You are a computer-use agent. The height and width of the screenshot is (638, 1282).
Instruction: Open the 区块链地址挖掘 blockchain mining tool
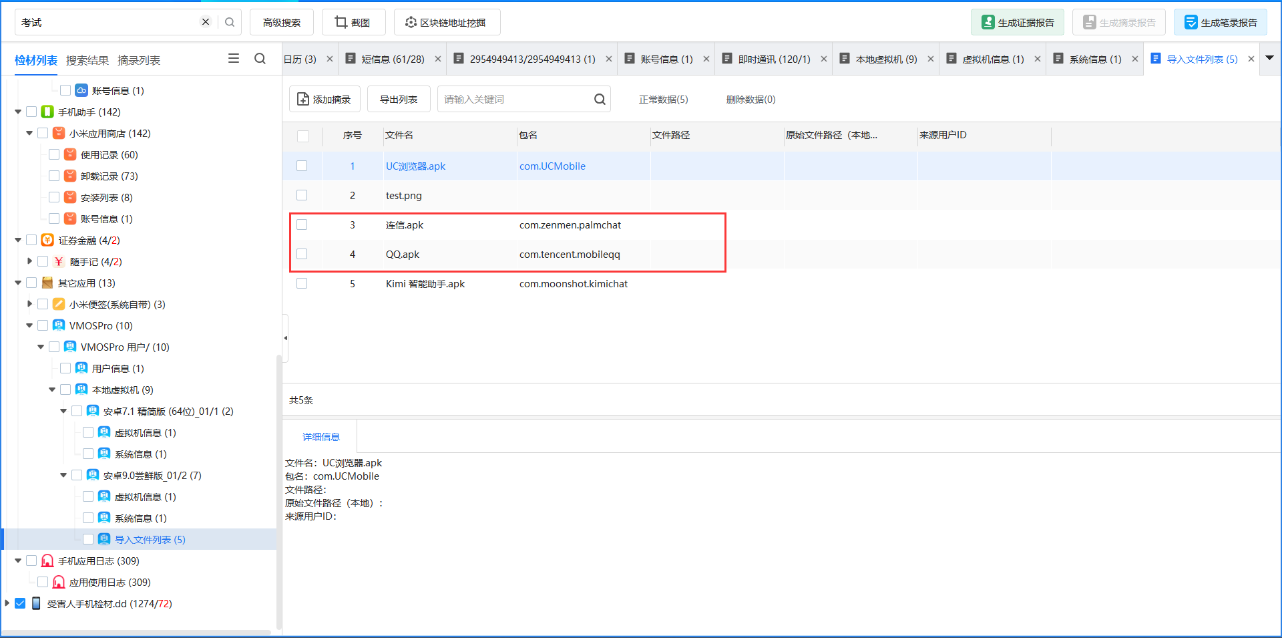point(411,21)
